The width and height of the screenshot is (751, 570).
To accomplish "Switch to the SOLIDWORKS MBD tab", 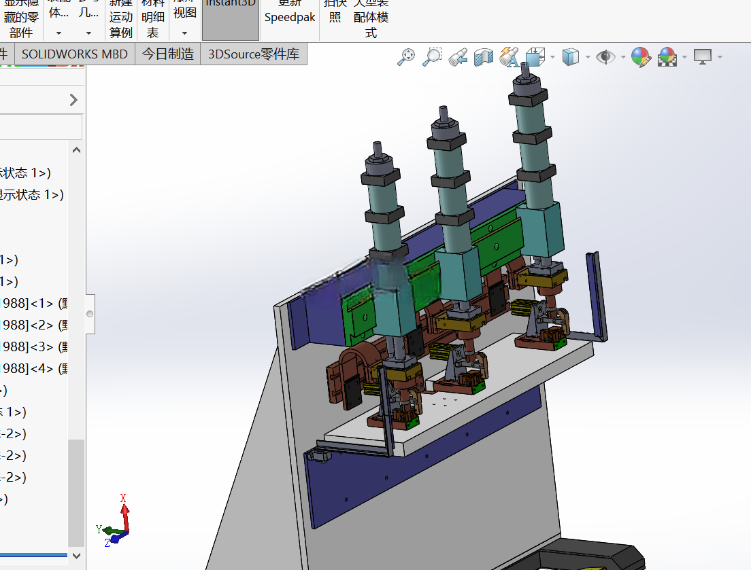I will [x=75, y=54].
